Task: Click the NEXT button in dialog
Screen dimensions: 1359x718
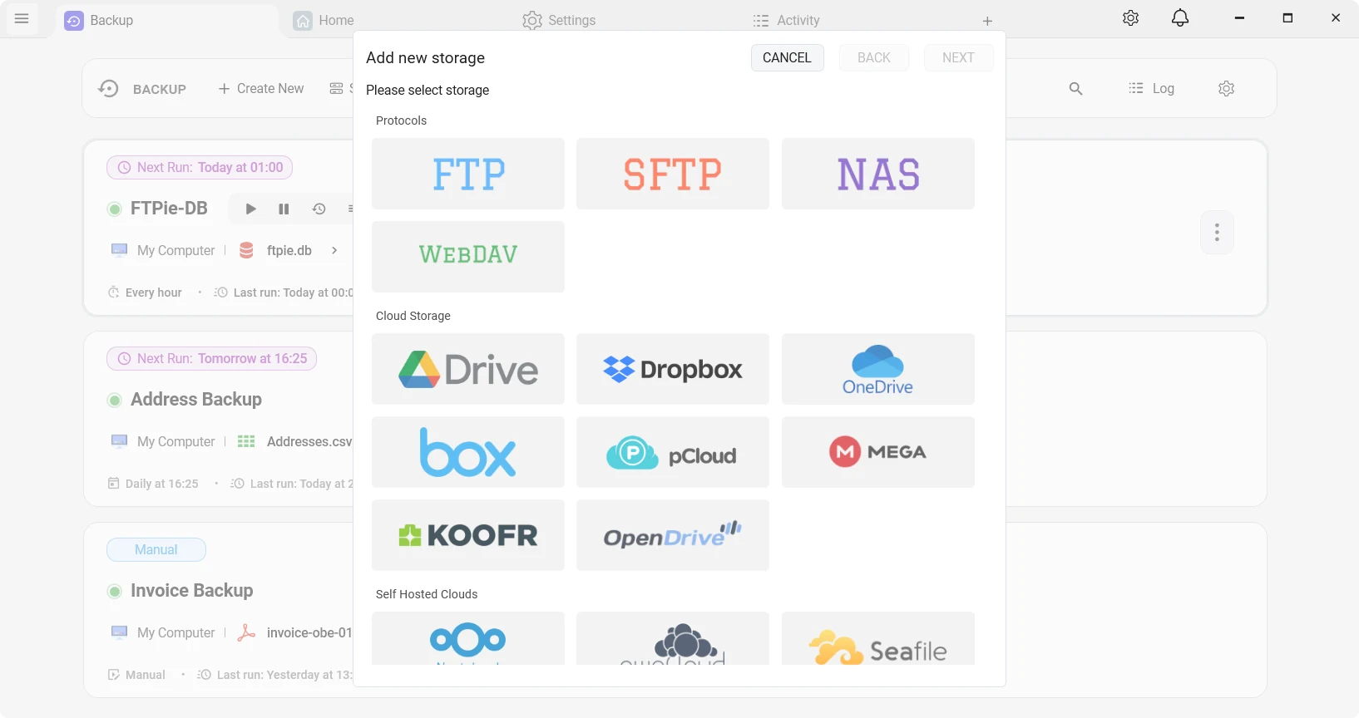Action: pos(958,57)
